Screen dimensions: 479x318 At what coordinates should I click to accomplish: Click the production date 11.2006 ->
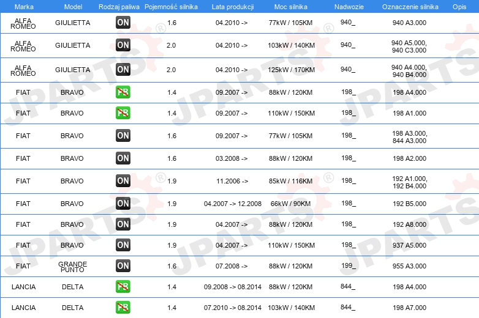[232, 181]
